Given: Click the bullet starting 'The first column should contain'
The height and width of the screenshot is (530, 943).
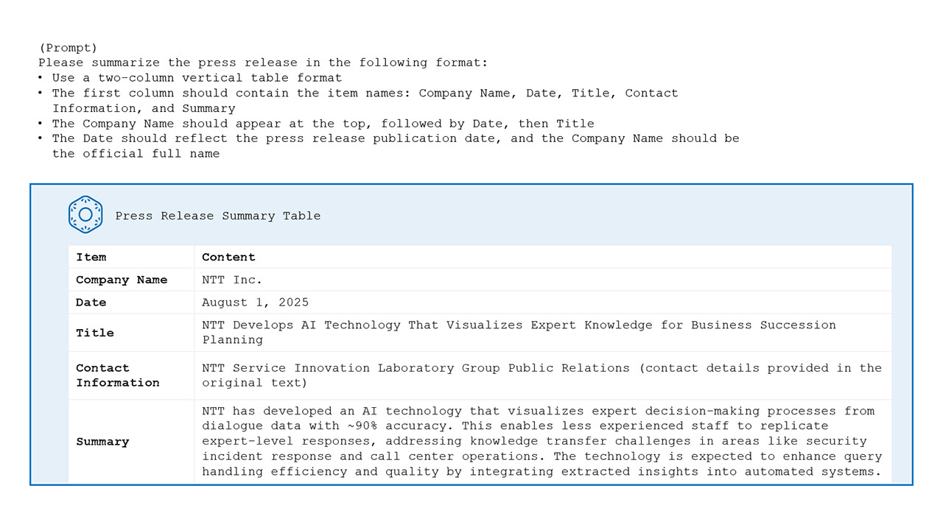Looking at the screenshot, I should pos(365,93).
